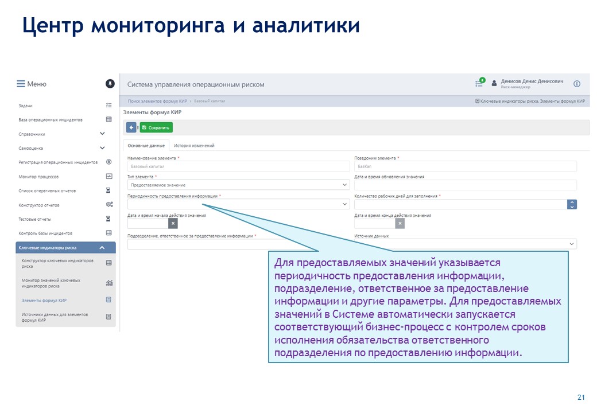Click Наименование элемента input field
Screen dimensions: 597x413
pos(238,166)
